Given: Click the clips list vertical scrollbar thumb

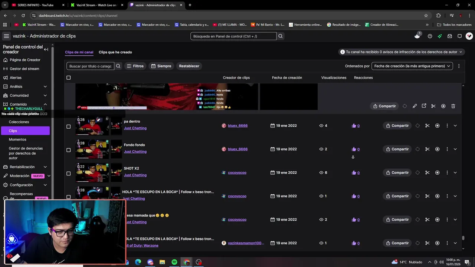Looking at the screenshot, I should click(463, 238).
